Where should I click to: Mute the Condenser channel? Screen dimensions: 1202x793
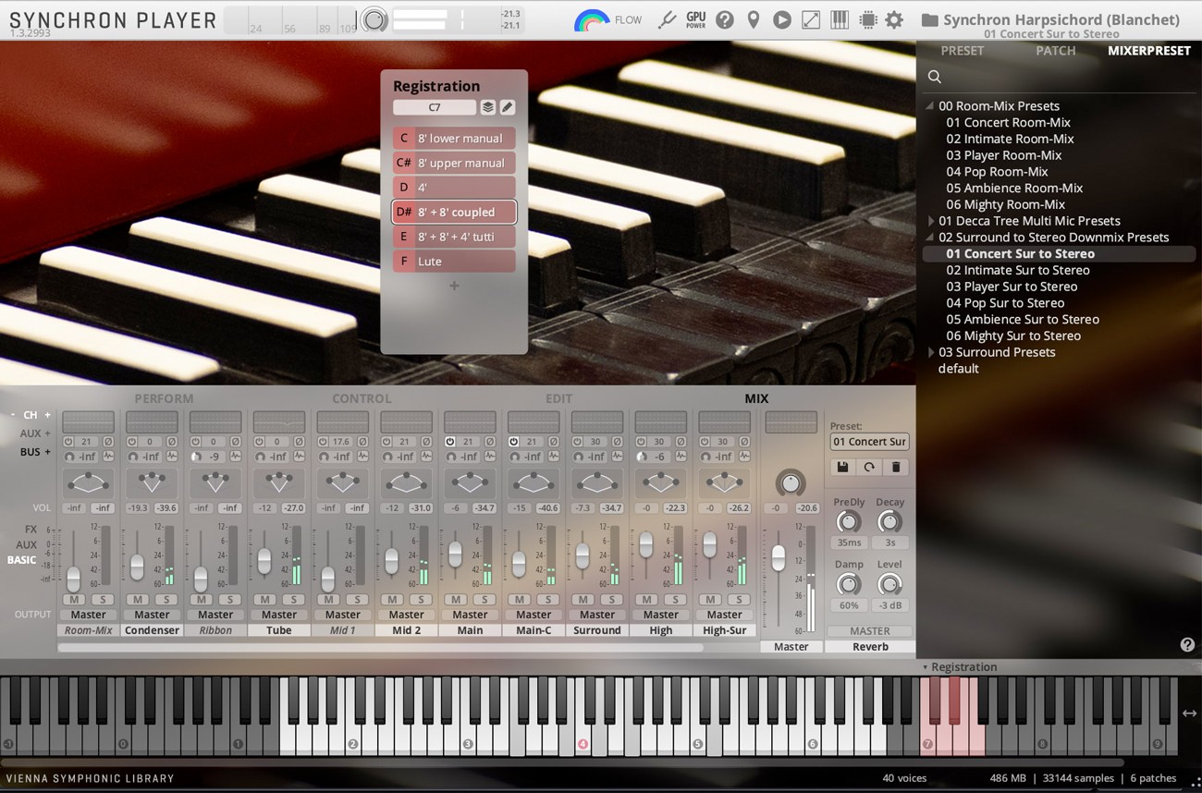pos(137,599)
